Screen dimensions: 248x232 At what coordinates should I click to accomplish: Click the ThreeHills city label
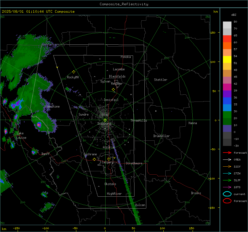[139, 121]
